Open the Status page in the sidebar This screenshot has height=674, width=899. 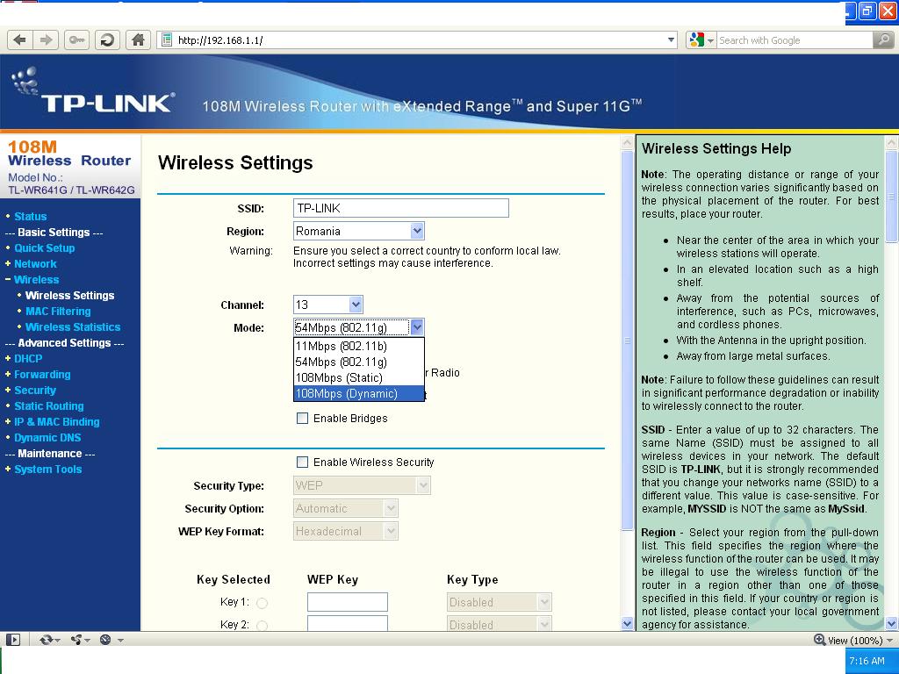(x=31, y=217)
